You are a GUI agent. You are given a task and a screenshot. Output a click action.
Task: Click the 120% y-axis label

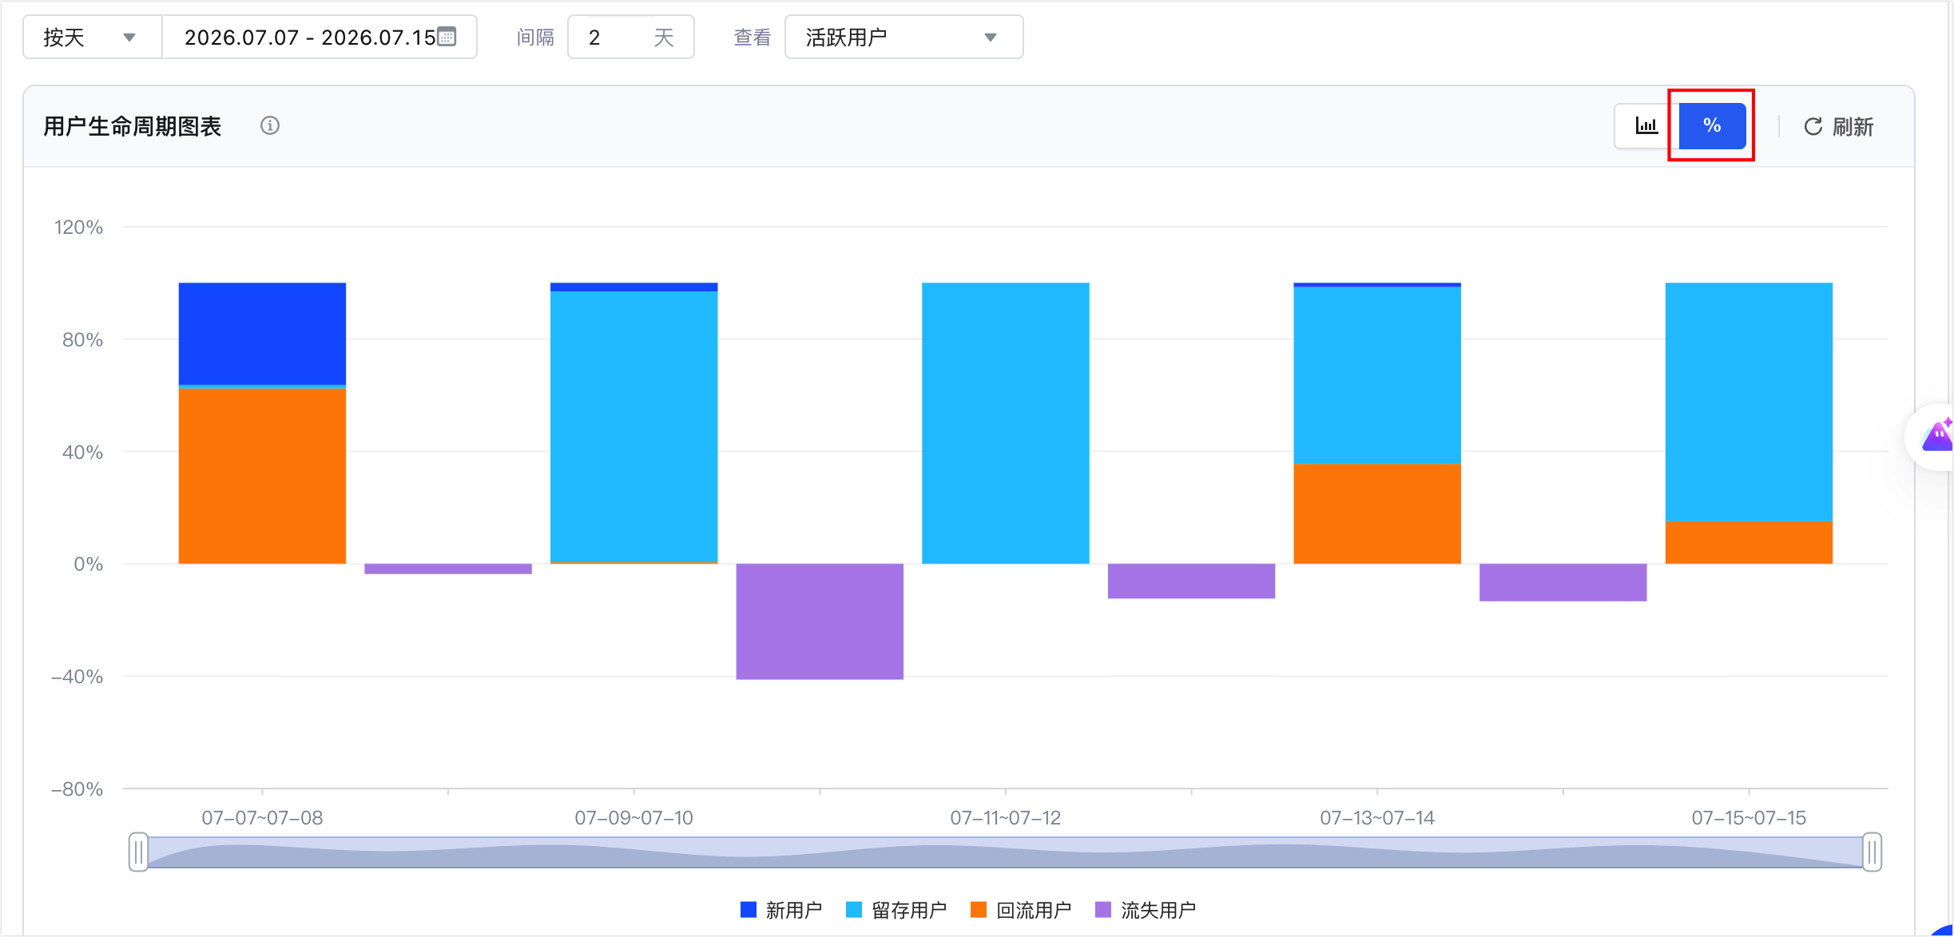[x=78, y=227]
